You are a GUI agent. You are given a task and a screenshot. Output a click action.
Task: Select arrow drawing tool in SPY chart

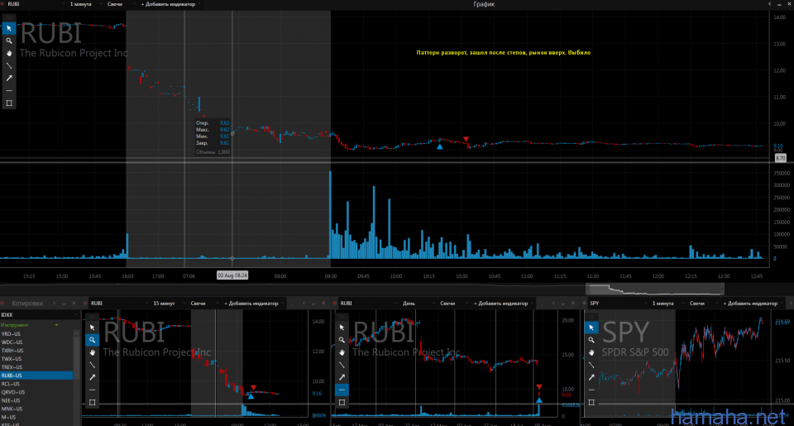tap(591, 377)
